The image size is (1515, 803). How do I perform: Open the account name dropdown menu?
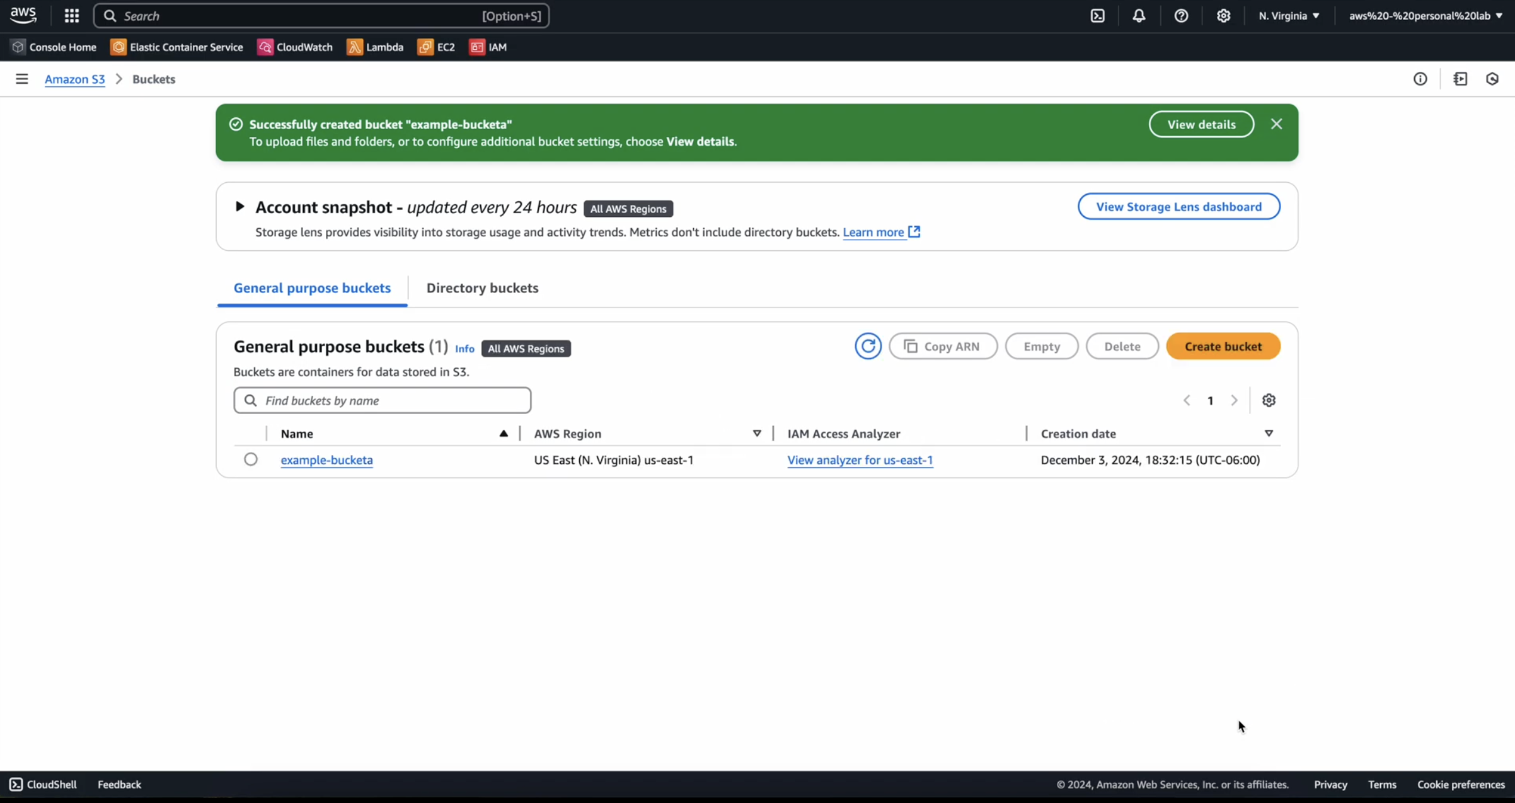[x=1425, y=16]
